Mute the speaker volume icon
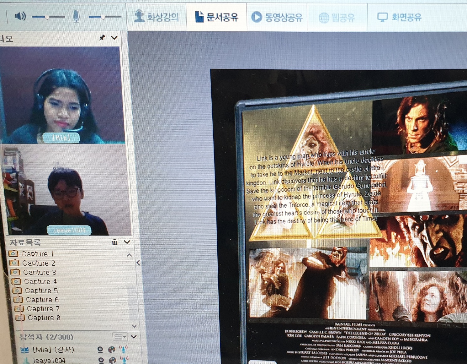Screen dimensions: 467x364 20,16
